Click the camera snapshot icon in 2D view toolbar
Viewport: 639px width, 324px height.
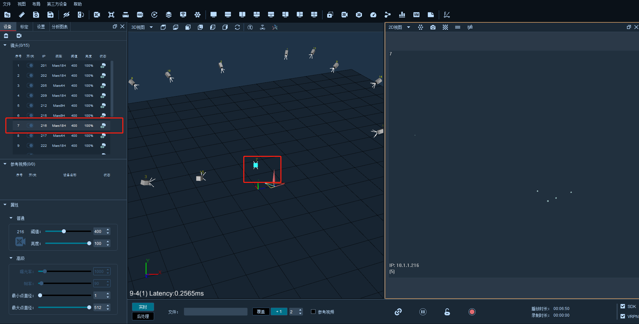(x=433, y=27)
